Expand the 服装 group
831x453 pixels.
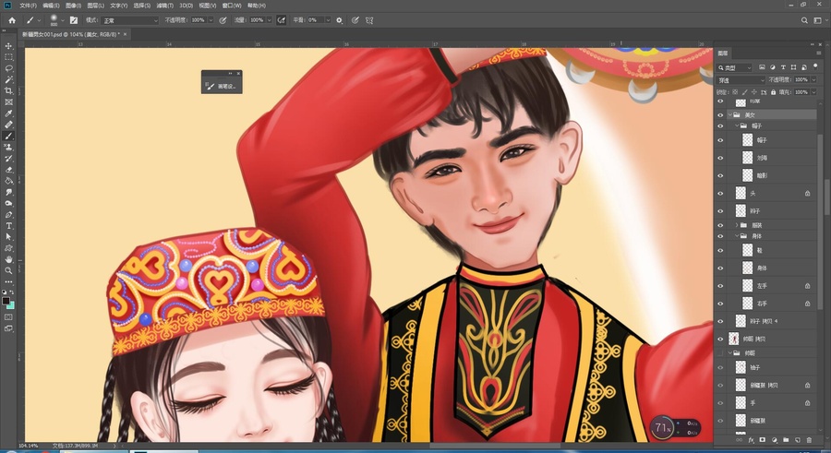tap(736, 225)
